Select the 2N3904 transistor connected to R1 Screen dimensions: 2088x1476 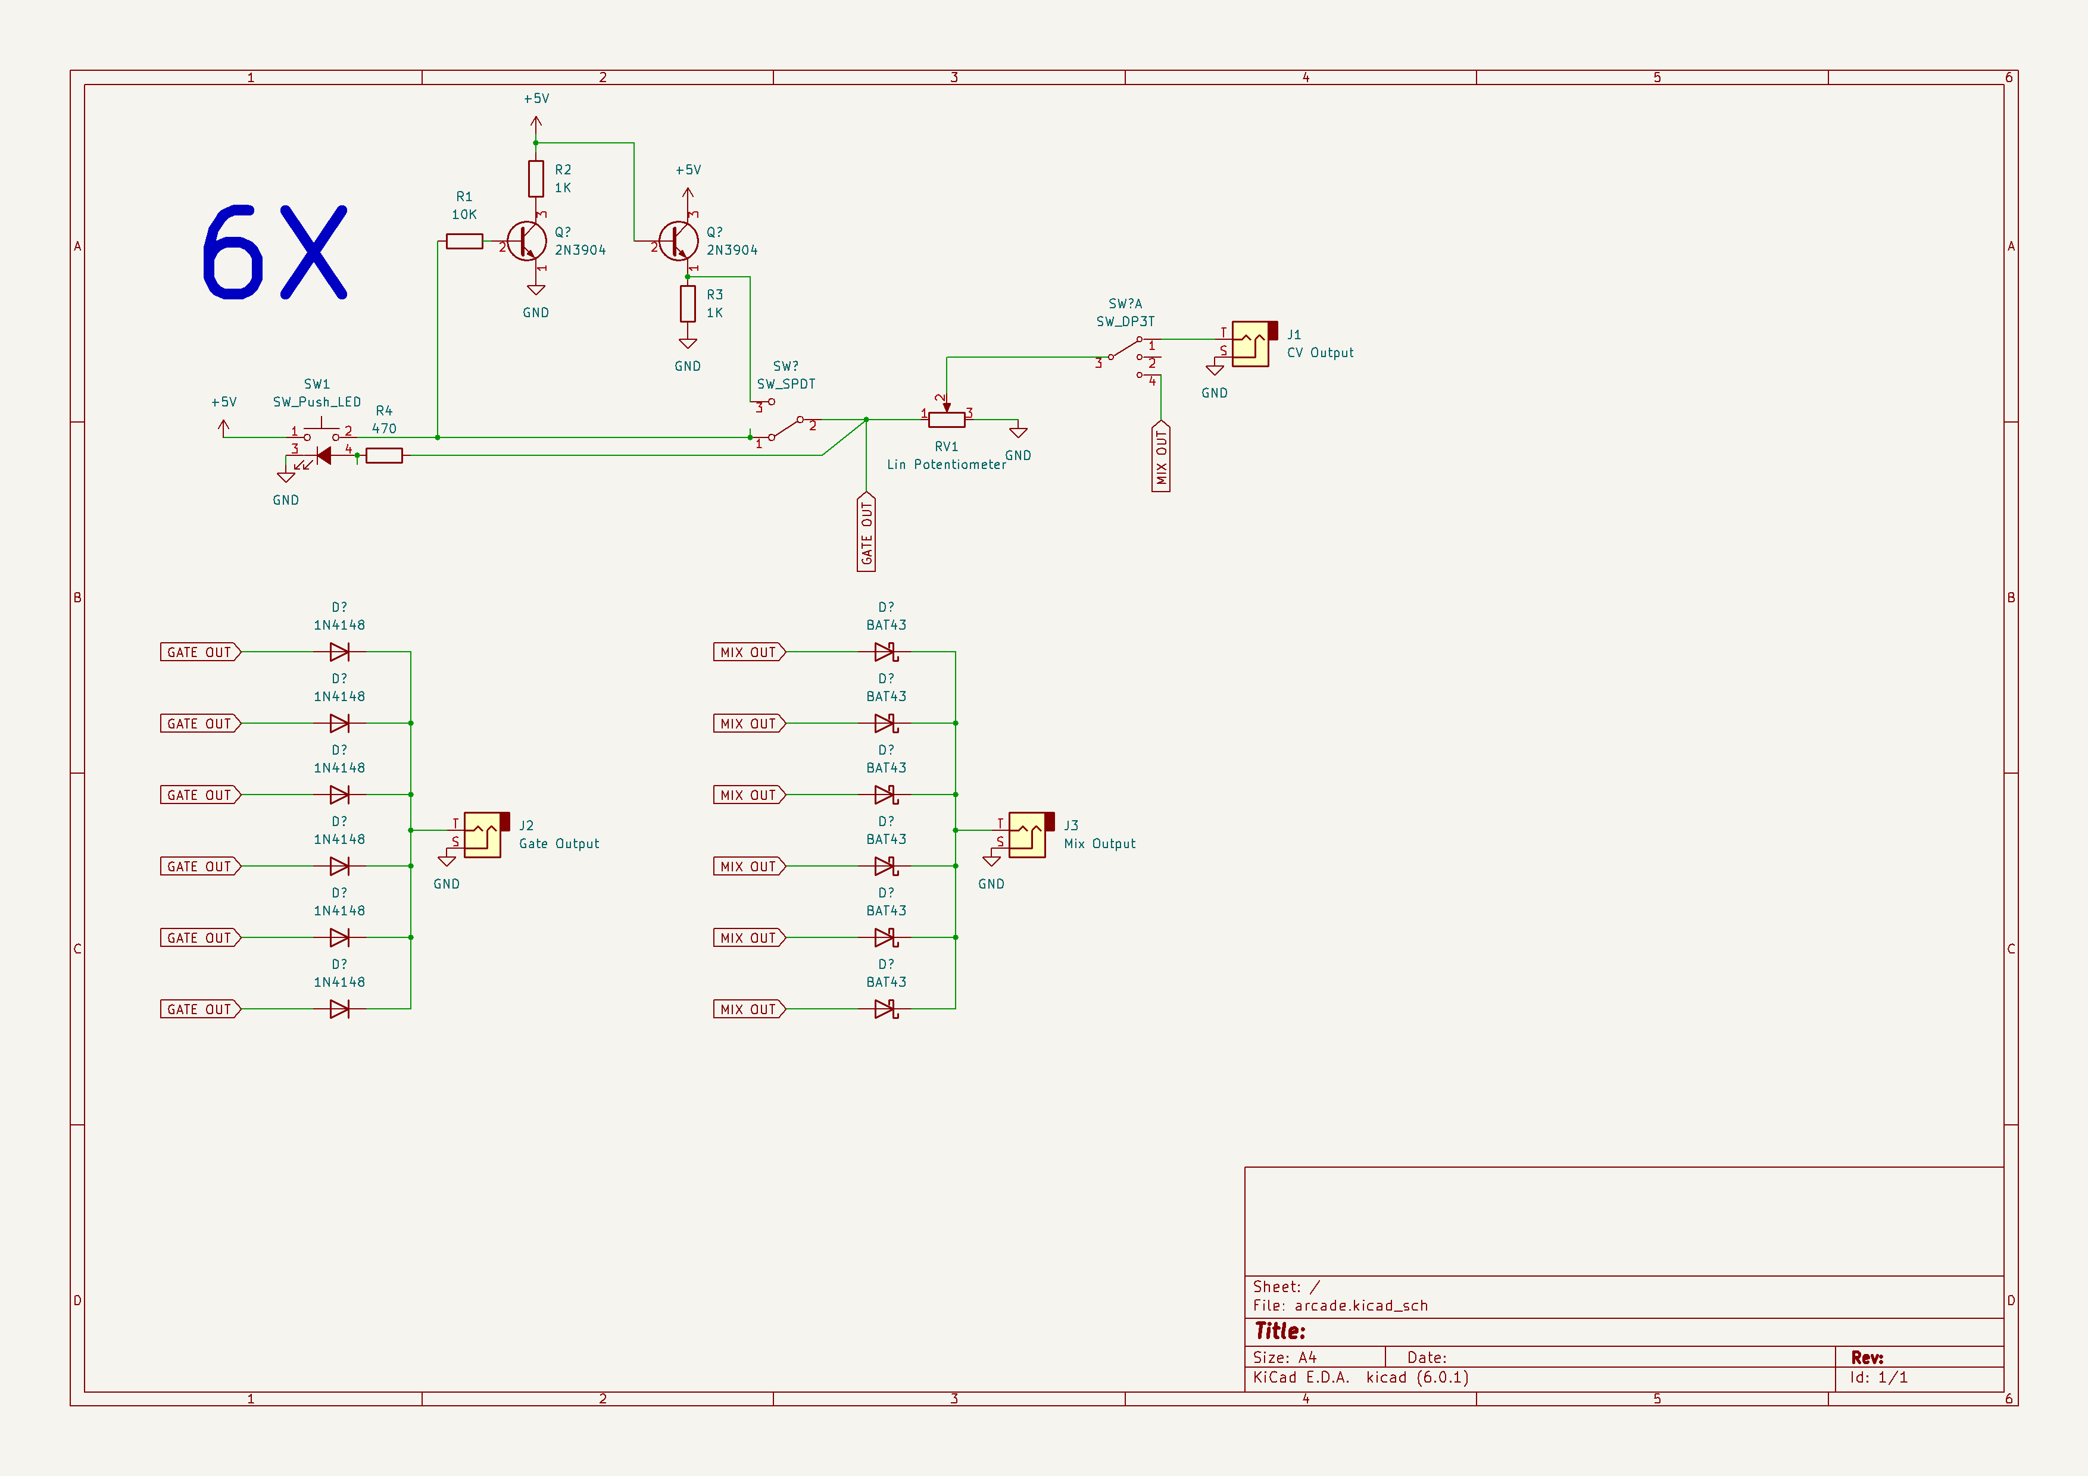click(x=526, y=242)
